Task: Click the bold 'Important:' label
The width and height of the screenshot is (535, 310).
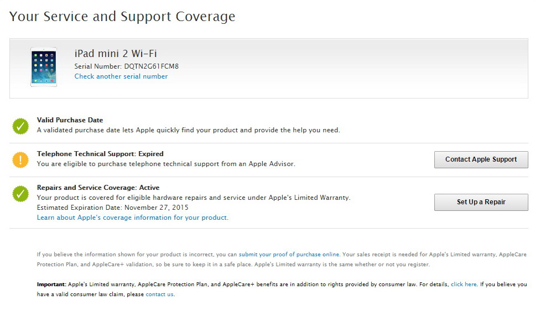Action: coord(51,285)
